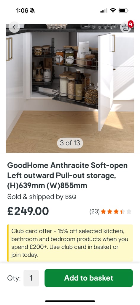Tap the star rating icons

[x=116, y=211]
